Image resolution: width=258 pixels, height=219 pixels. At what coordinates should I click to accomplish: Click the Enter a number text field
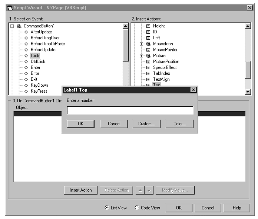pos(130,110)
